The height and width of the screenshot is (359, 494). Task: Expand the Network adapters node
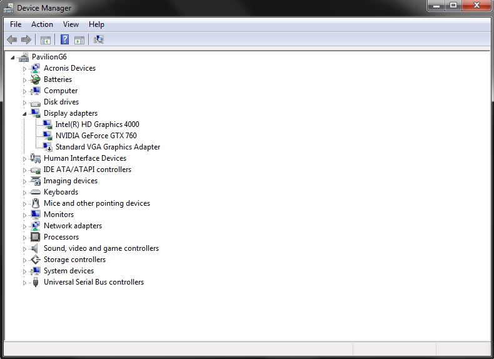[24, 226]
